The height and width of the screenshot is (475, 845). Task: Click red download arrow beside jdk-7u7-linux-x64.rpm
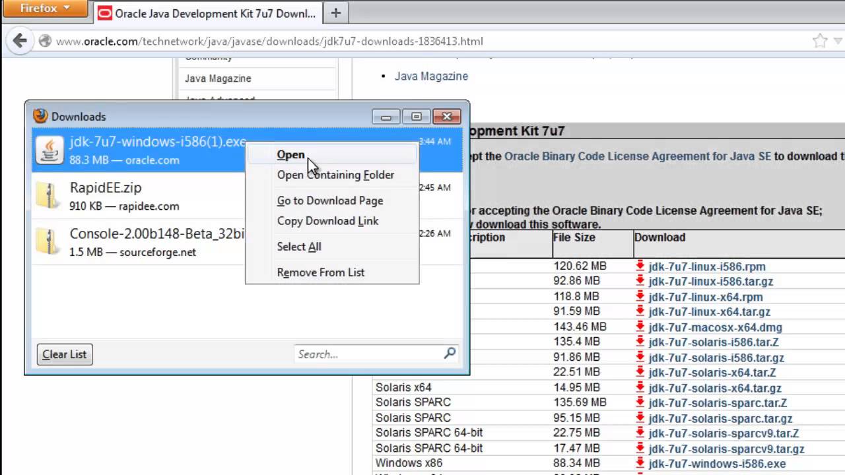tap(640, 296)
